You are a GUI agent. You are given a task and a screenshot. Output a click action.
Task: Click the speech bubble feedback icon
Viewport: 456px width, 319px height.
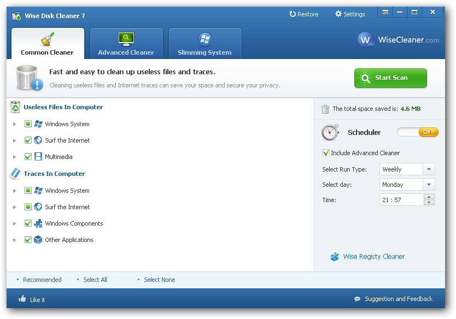pos(358,299)
